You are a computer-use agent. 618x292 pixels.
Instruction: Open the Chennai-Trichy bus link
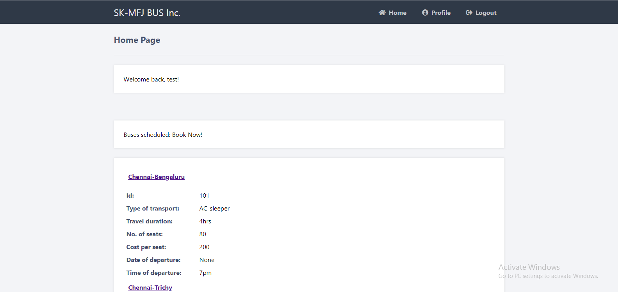[x=150, y=287]
